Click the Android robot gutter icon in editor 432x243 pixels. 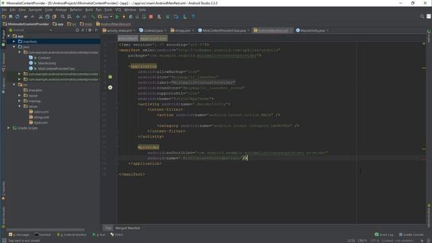110,77
